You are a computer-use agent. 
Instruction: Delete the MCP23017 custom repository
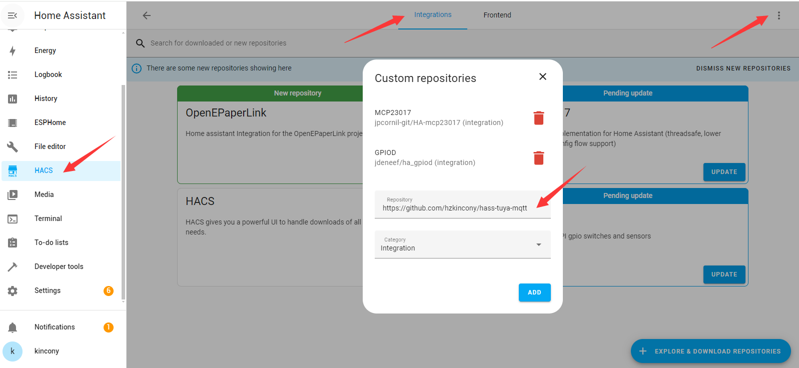(x=539, y=118)
